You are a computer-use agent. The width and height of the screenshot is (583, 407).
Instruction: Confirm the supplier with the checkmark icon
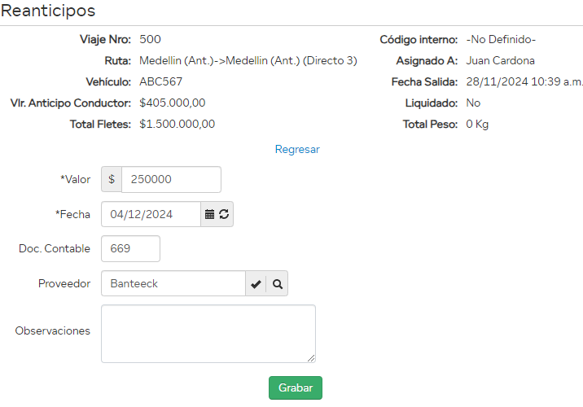pos(256,284)
